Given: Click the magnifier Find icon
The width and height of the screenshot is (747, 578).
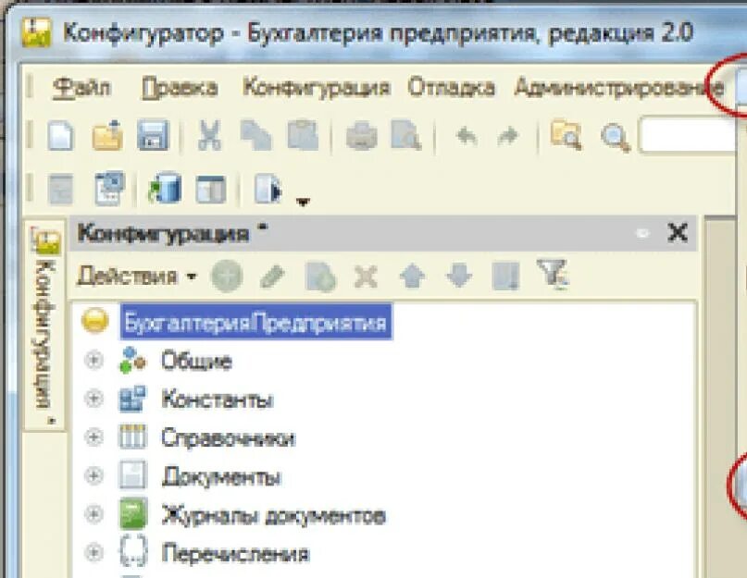Looking at the screenshot, I should (x=615, y=138).
